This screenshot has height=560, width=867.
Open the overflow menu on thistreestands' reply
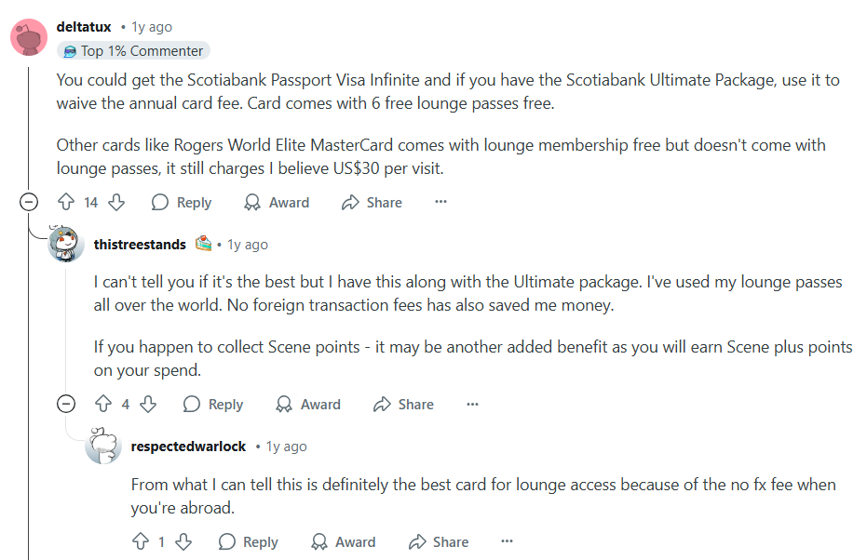point(472,404)
